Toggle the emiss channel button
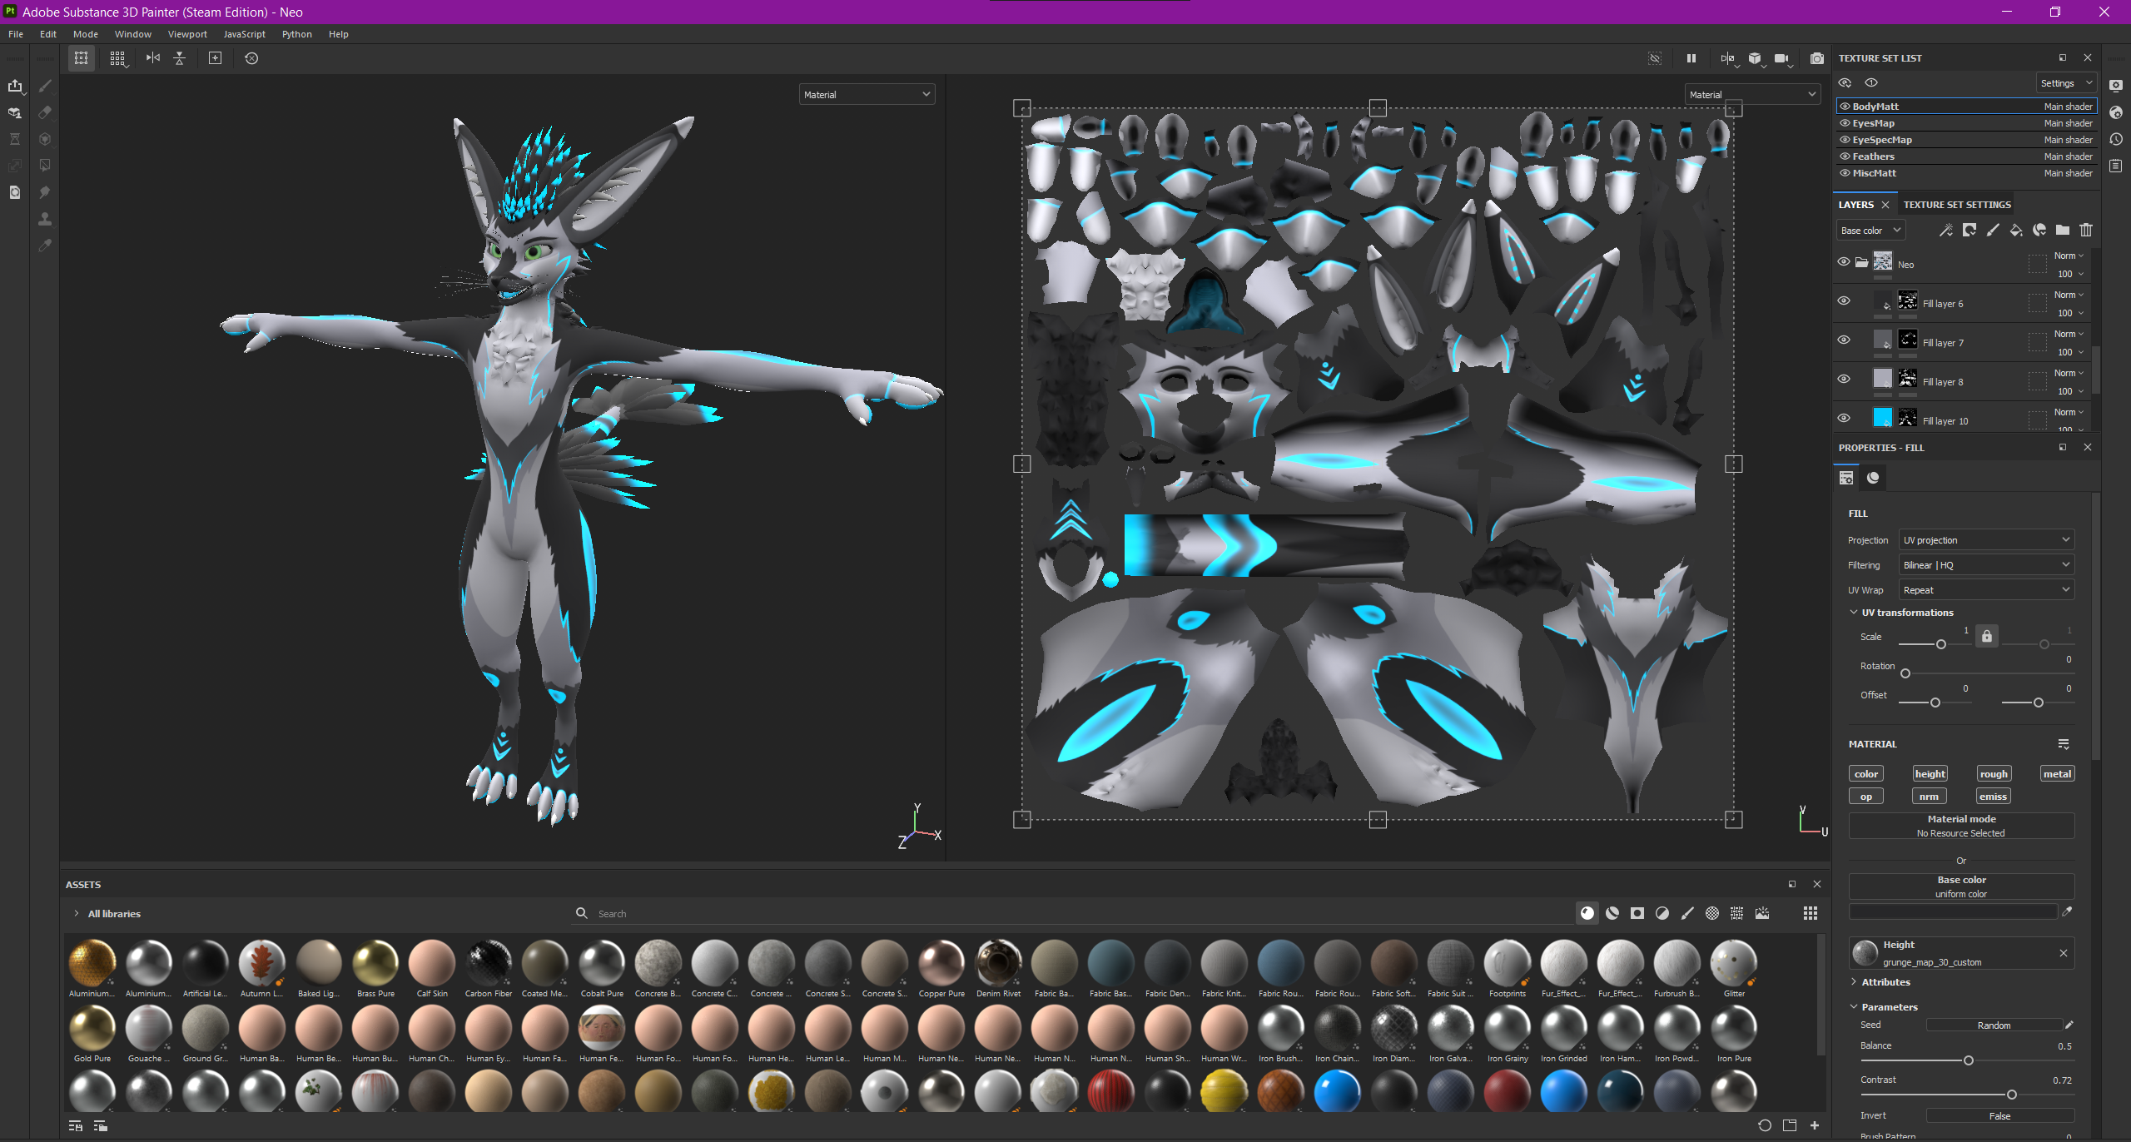 [x=1993, y=797]
